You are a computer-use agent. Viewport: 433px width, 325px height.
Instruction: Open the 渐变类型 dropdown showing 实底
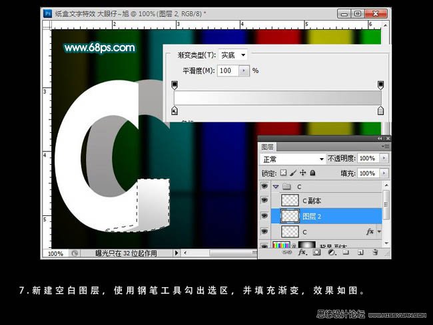[x=232, y=55]
